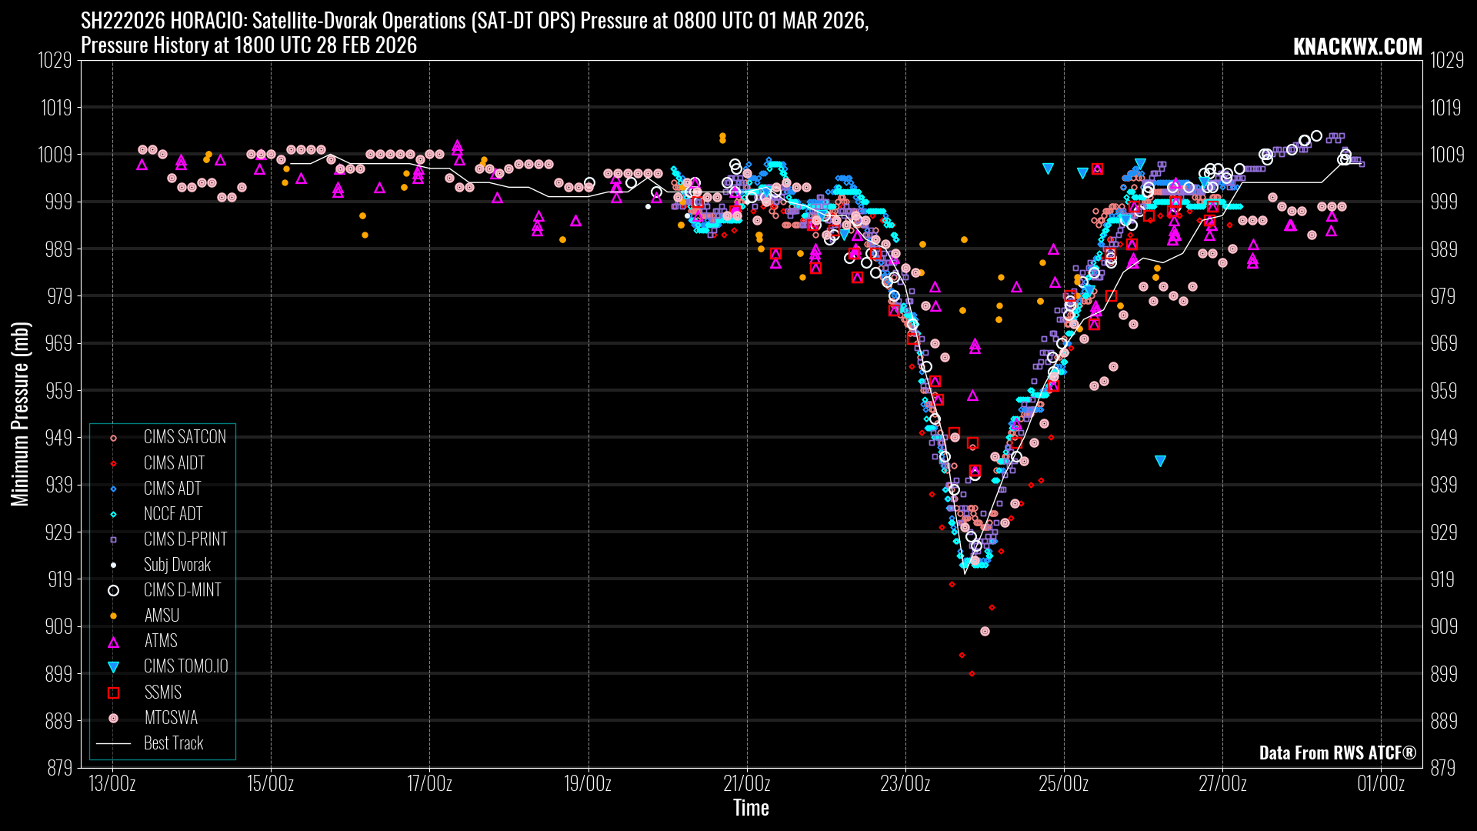Viewport: 1477px width, 831px height.
Task: Click the KNACKWX.COM watermark text
Action: click(x=1357, y=46)
